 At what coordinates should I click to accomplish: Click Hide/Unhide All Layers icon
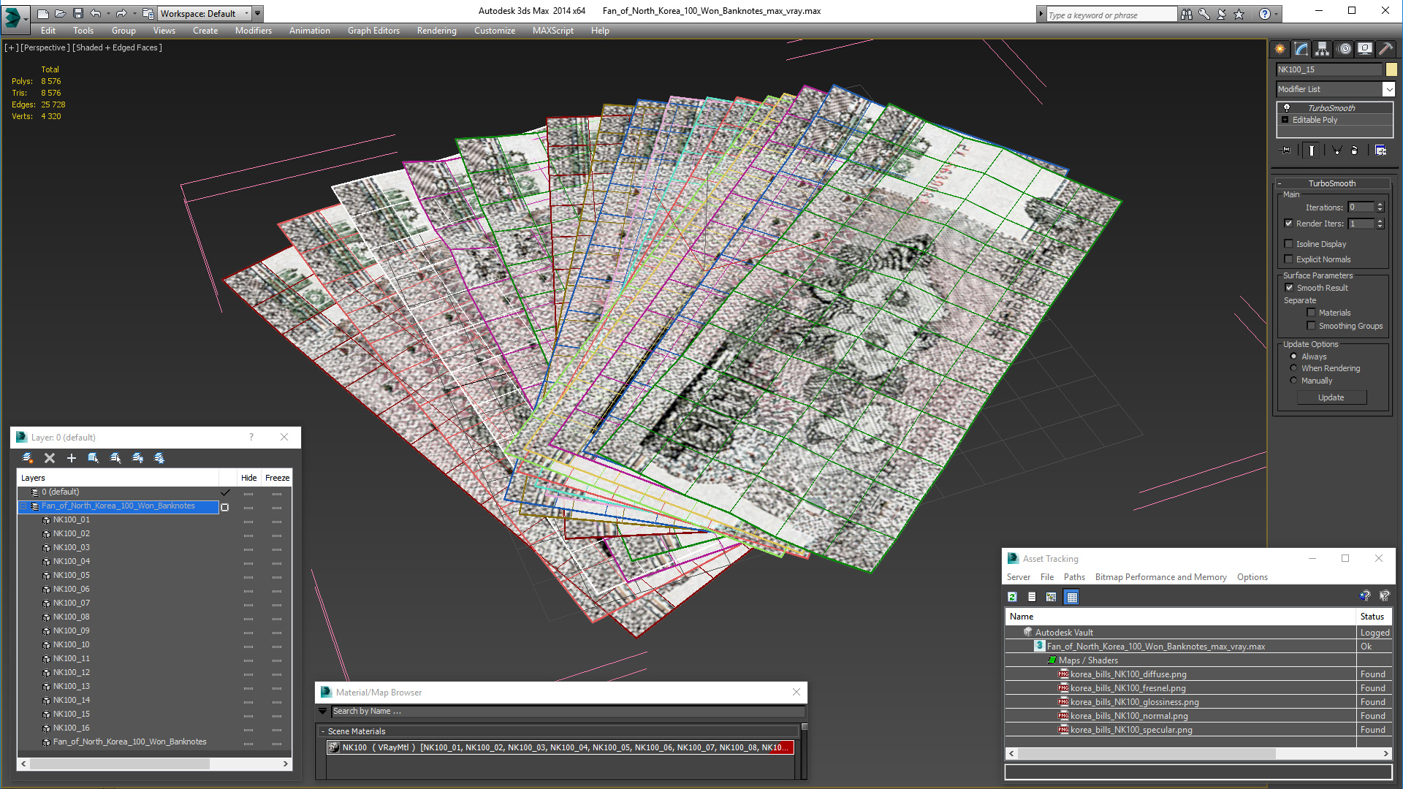[137, 458]
